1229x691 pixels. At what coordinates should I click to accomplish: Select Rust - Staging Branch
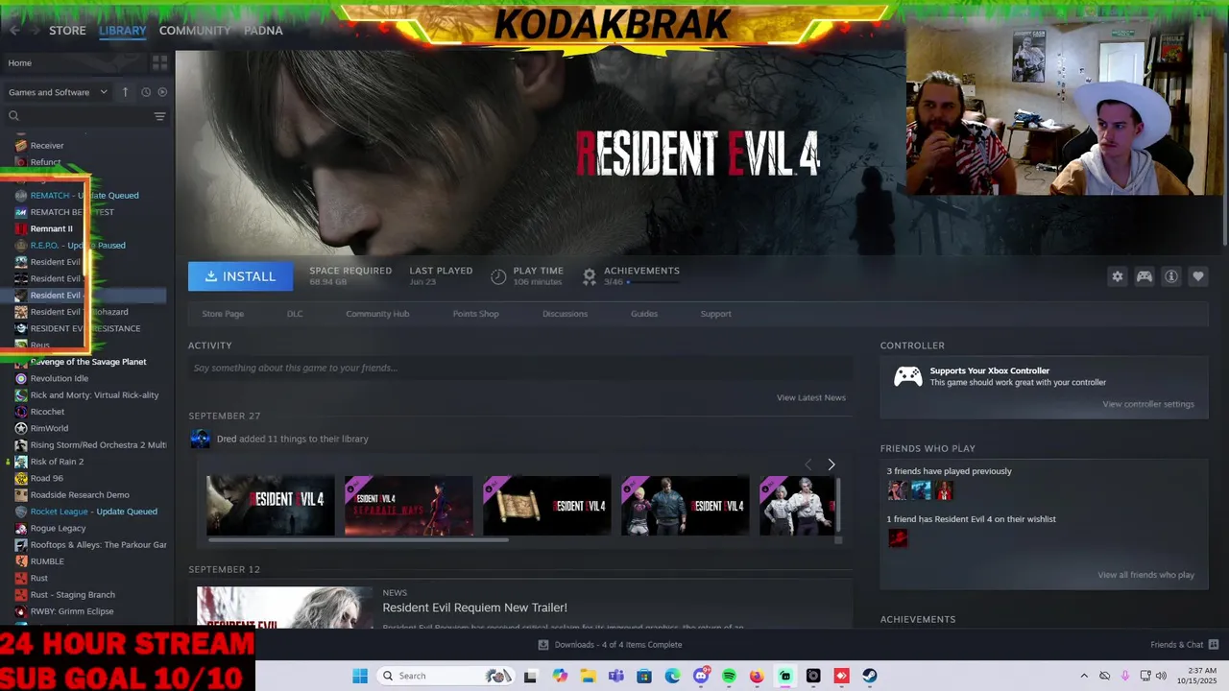[72, 595]
